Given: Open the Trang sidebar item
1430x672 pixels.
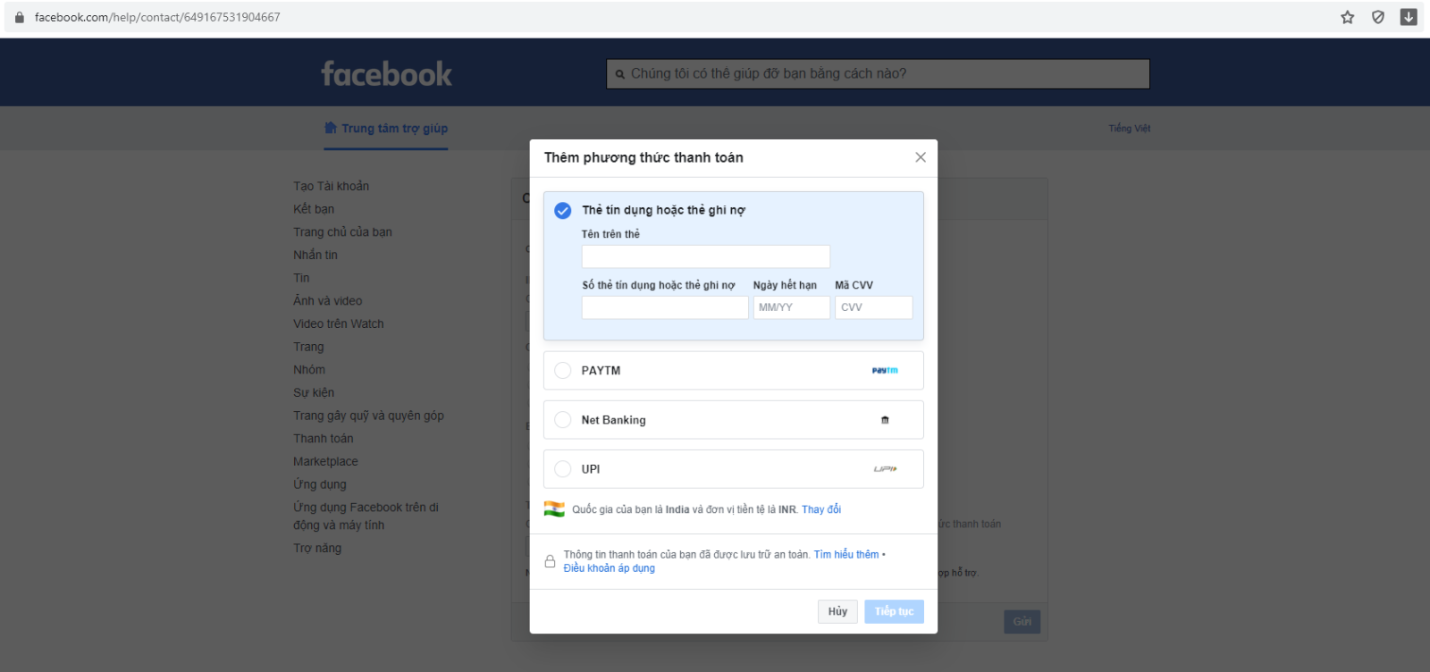Looking at the screenshot, I should pyautogui.click(x=308, y=347).
